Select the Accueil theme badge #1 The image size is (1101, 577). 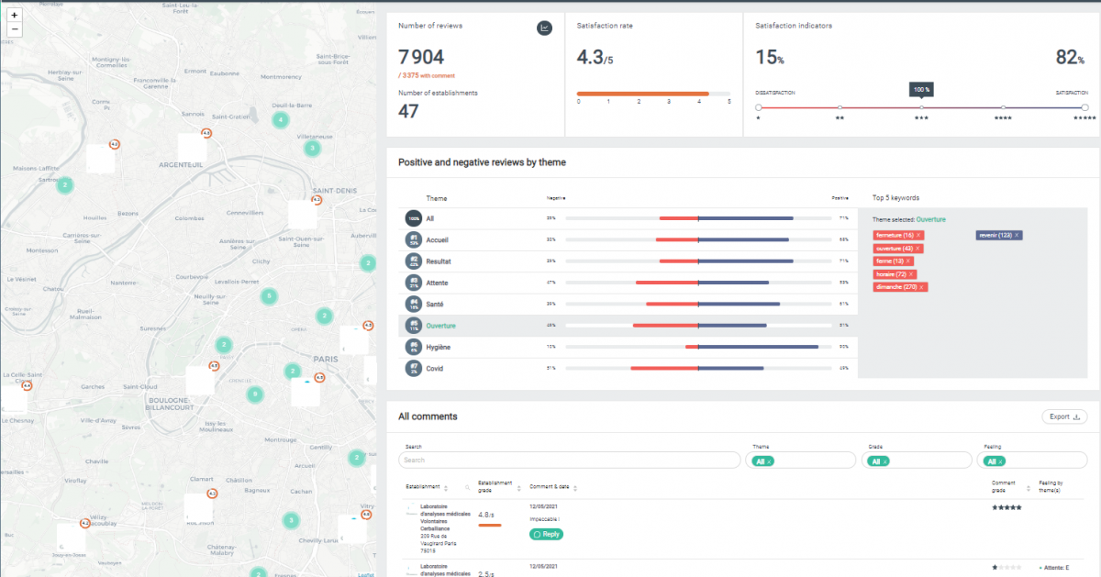click(414, 239)
